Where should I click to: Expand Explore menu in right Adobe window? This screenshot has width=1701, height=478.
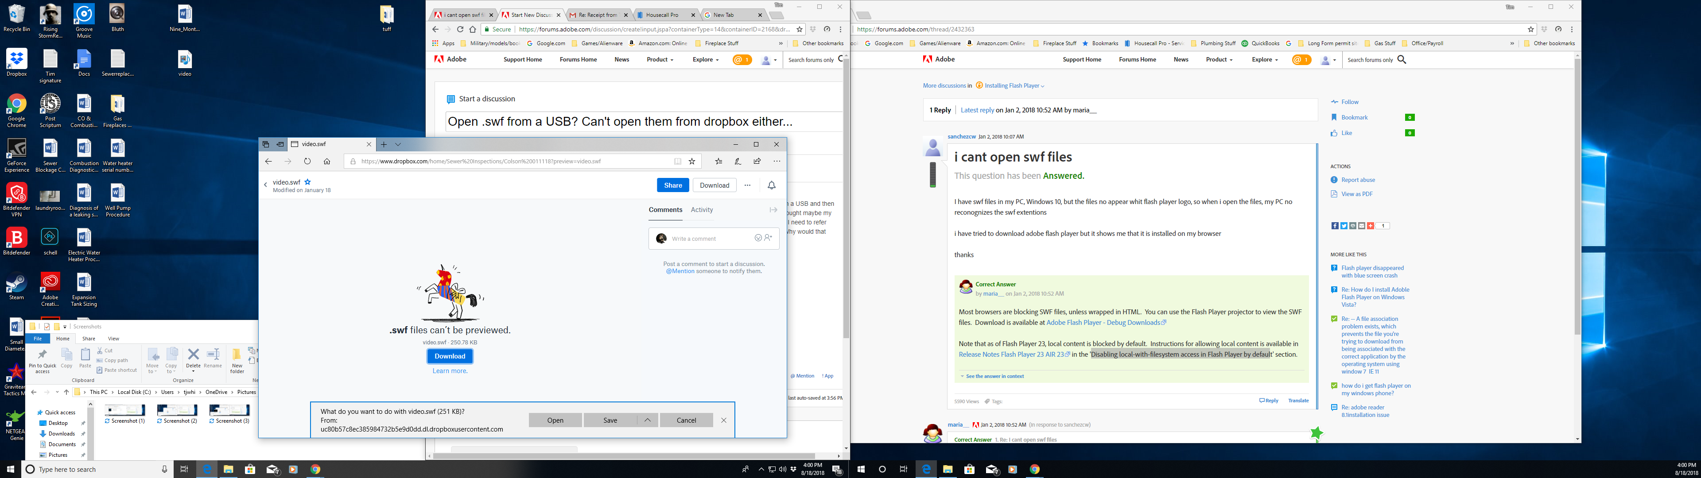(1265, 59)
